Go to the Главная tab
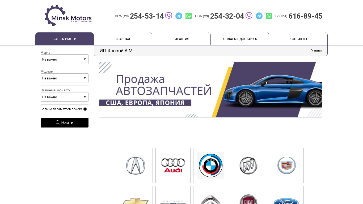 pyautogui.click(x=123, y=39)
